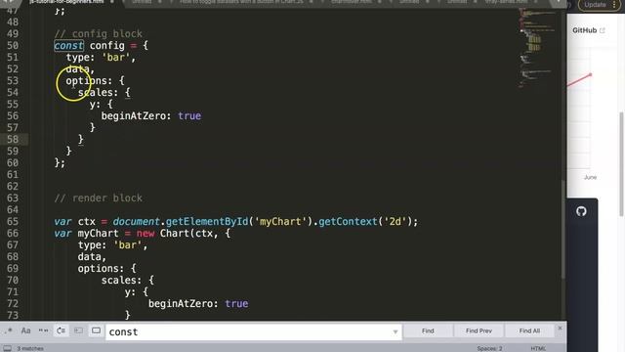Open the three-dot menu next to Update
The image size is (625, 352).
coord(614,5)
